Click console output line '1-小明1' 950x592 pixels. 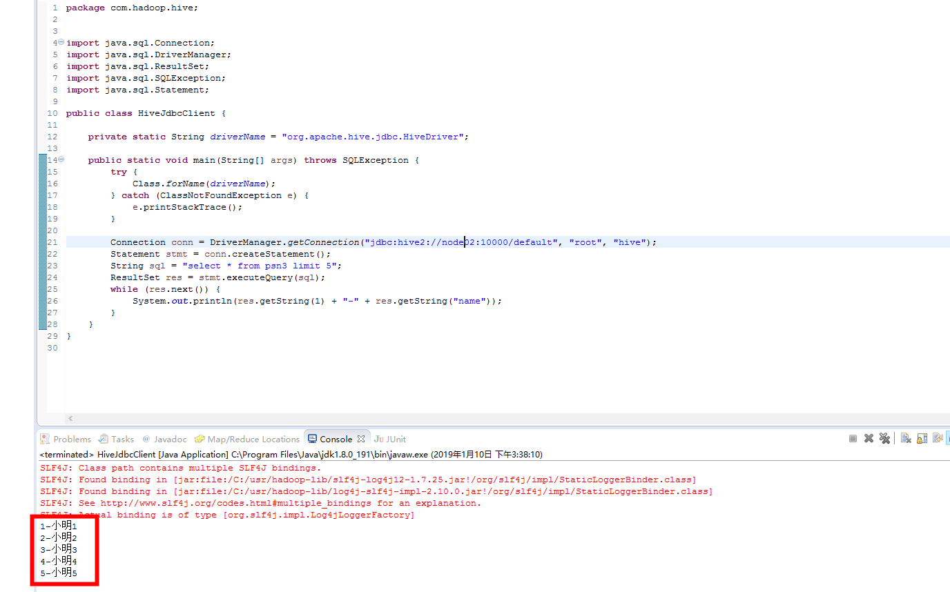(58, 526)
